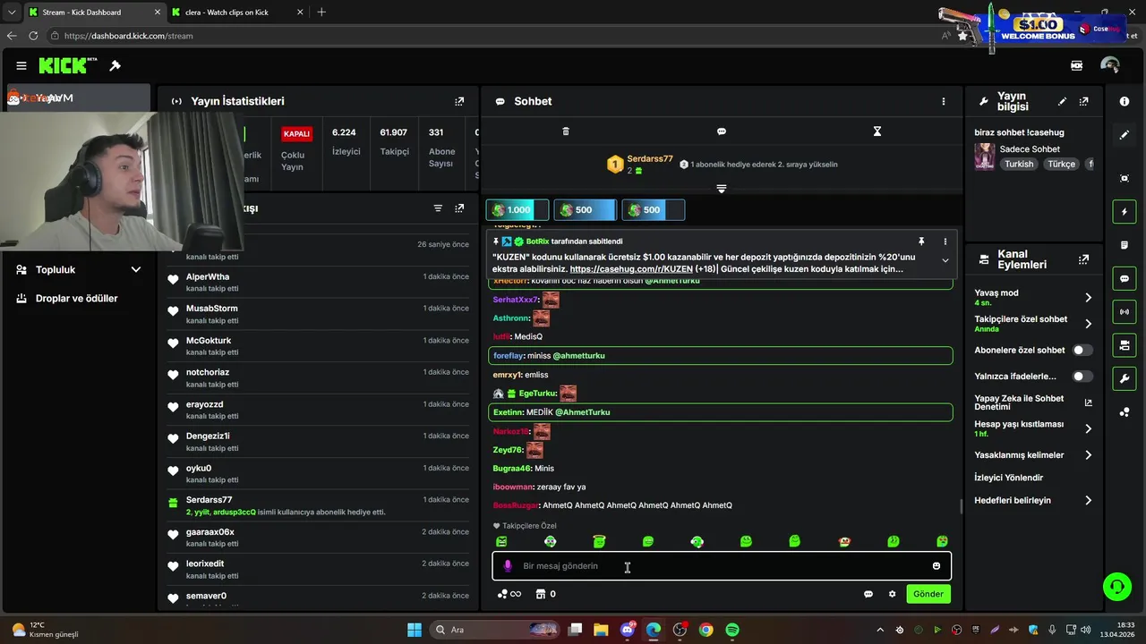1146x644 pixels.
Task: Click the Sadece Sohbet category thumbnail
Action: click(x=985, y=157)
